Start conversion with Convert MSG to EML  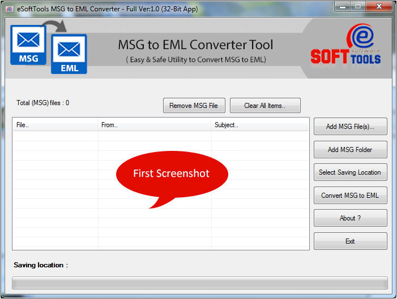click(350, 196)
